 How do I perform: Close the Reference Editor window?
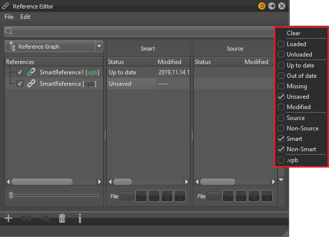pyautogui.click(x=282, y=6)
